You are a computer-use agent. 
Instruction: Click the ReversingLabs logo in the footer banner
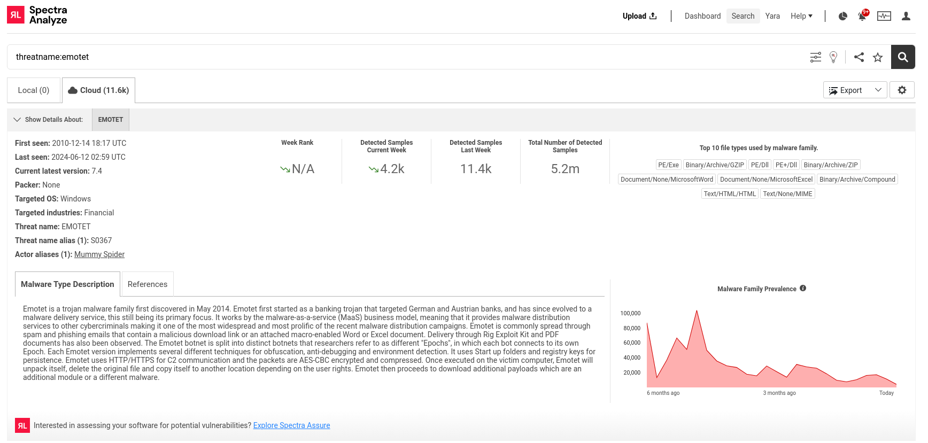click(22, 425)
